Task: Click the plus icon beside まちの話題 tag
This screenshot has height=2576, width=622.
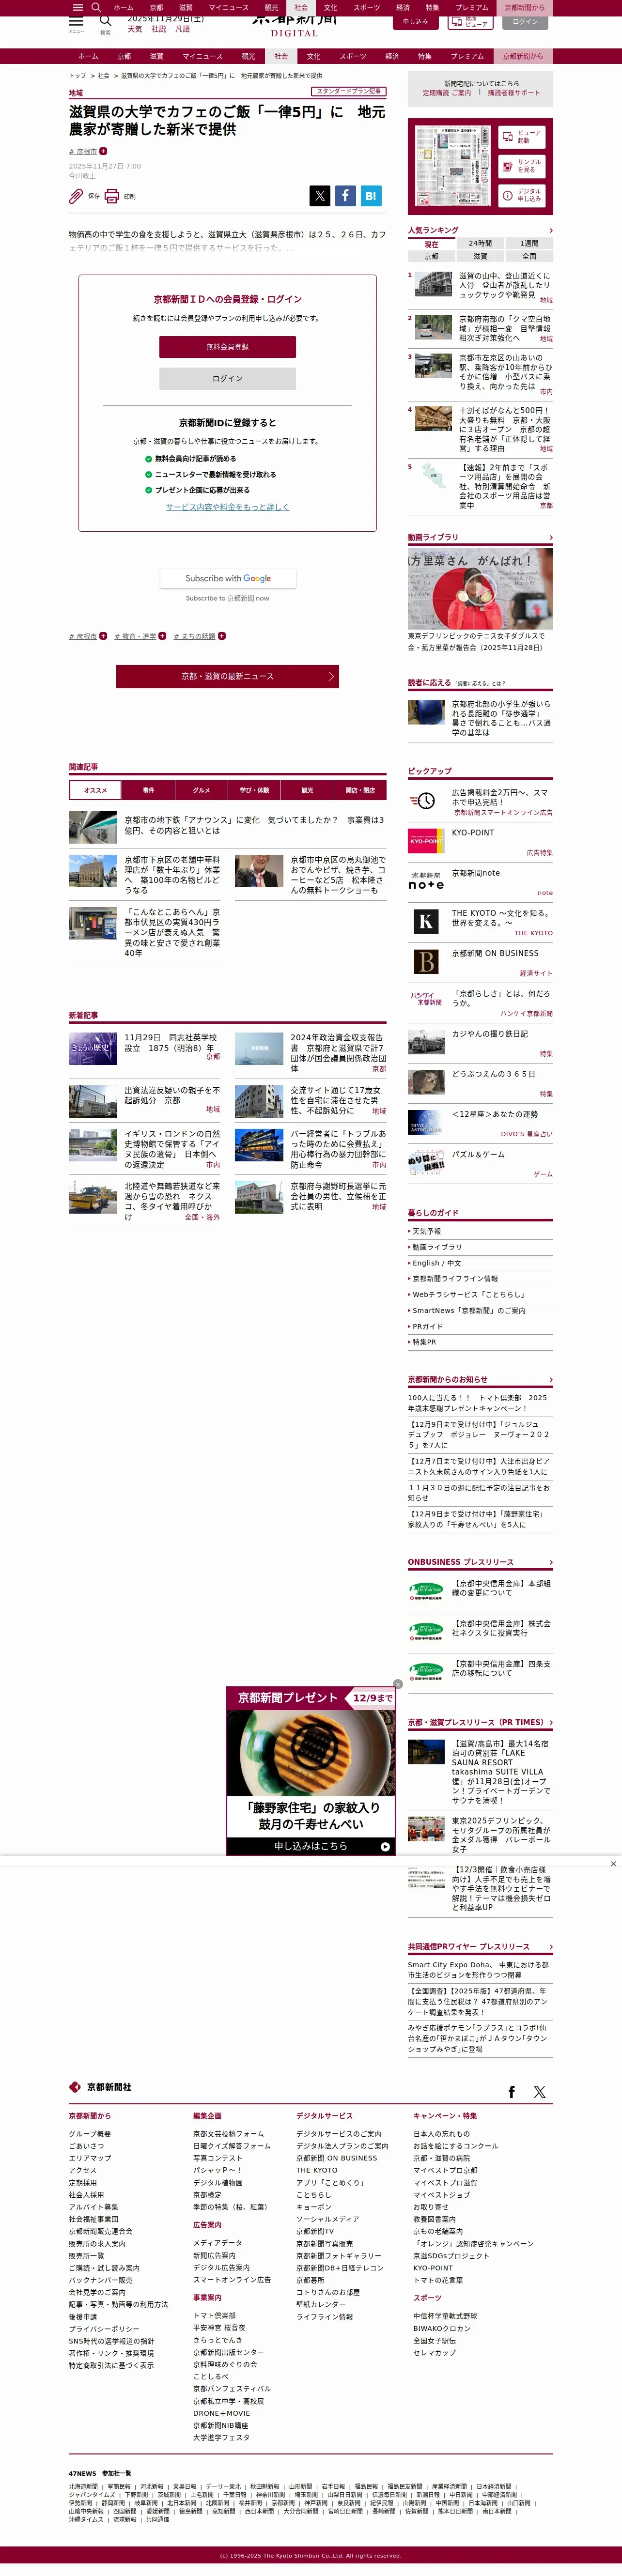Action: tap(222, 636)
